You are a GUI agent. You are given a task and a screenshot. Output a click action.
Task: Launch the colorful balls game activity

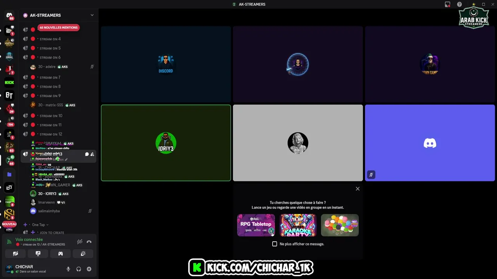point(340,225)
